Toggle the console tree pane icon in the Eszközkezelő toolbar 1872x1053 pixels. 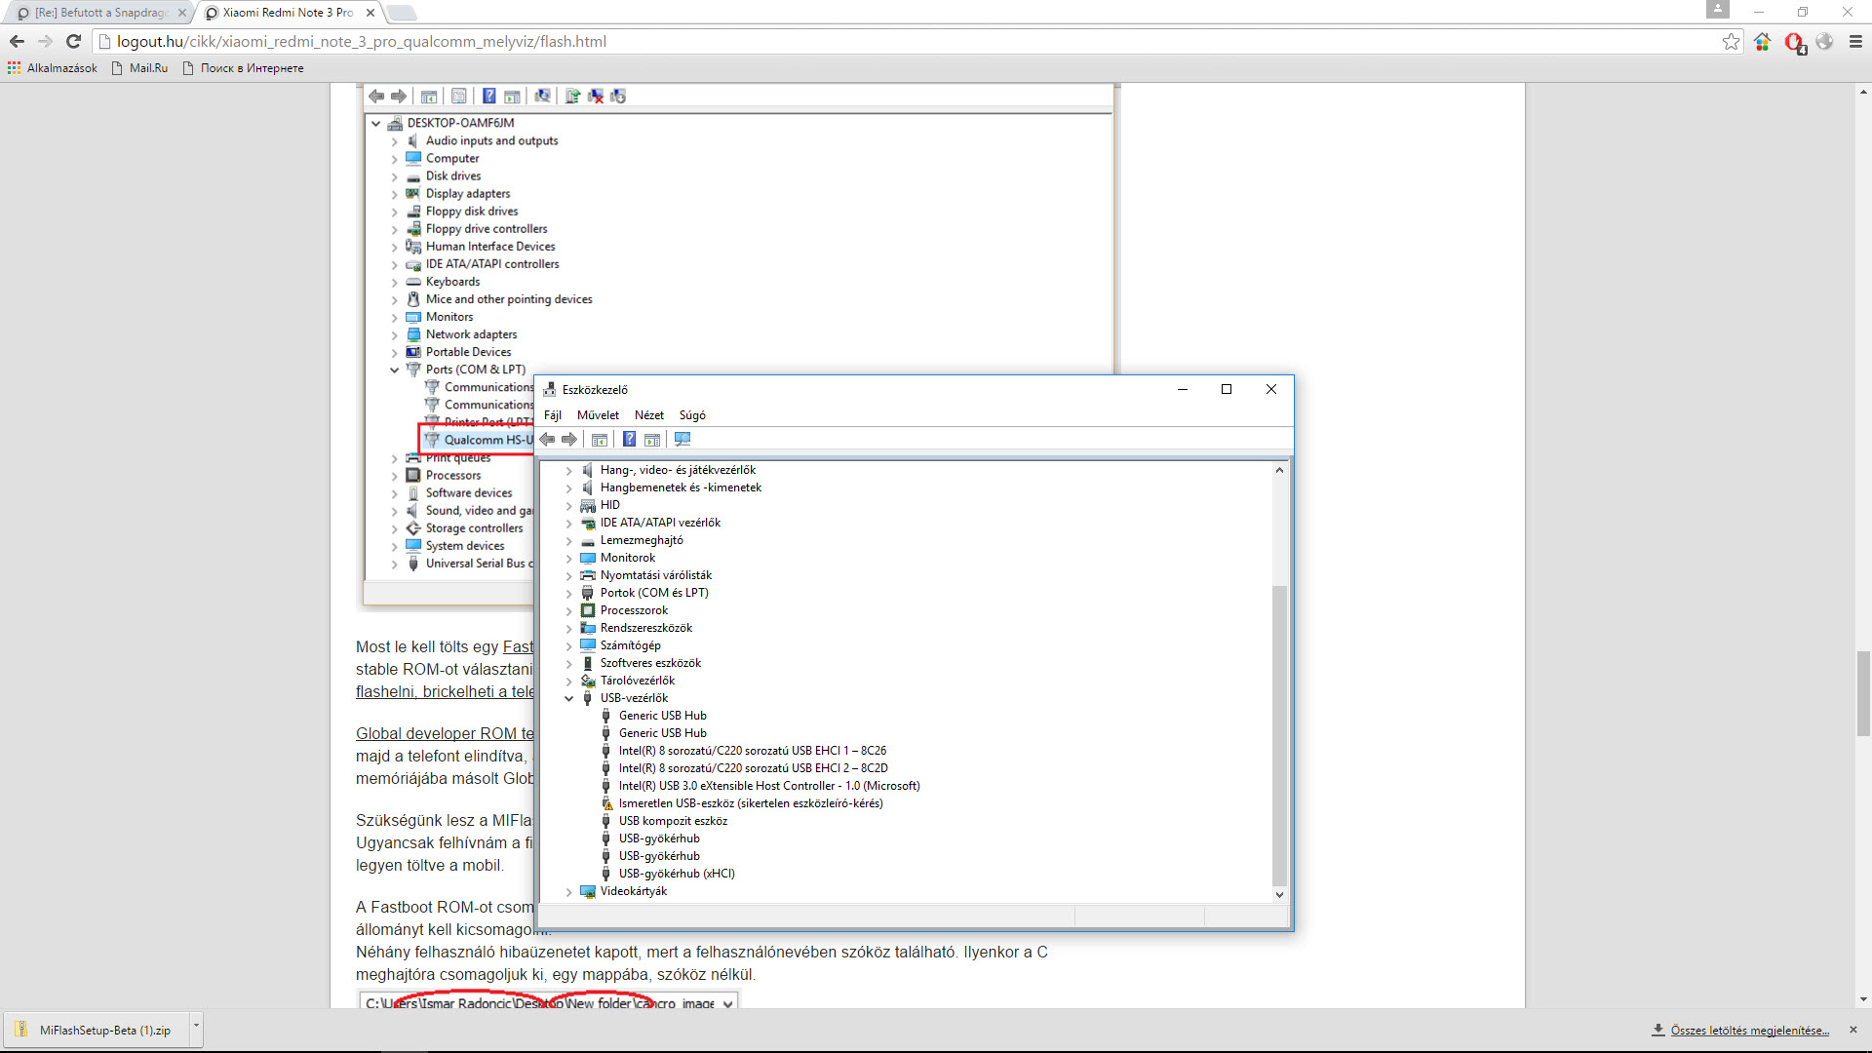(x=600, y=440)
